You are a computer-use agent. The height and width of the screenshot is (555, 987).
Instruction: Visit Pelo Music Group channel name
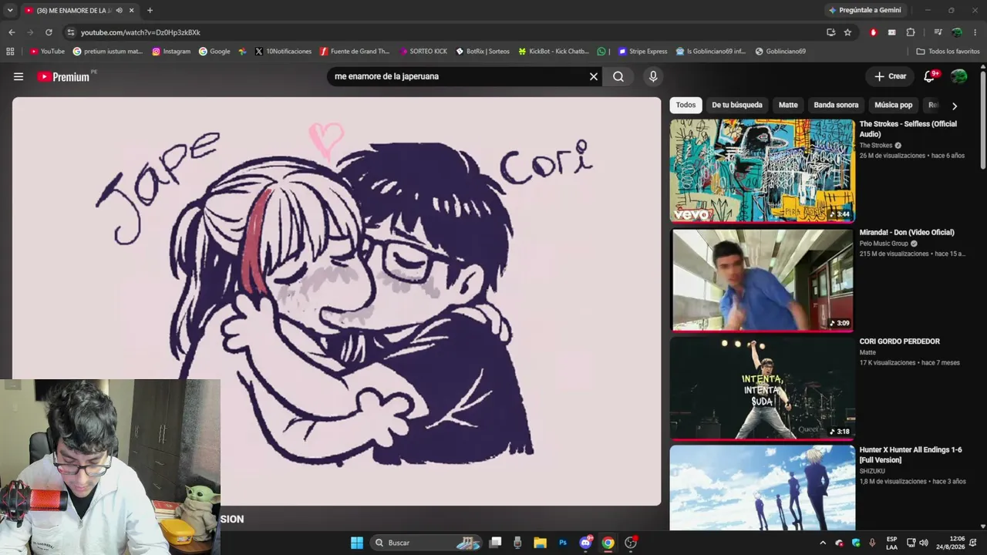(884, 244)
